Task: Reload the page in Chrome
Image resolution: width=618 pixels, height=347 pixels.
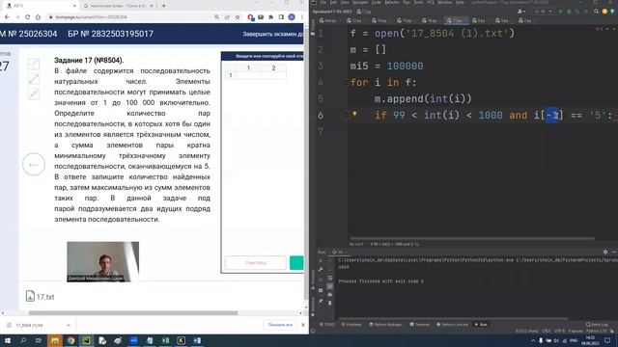Action: click(x=28, y=17)
